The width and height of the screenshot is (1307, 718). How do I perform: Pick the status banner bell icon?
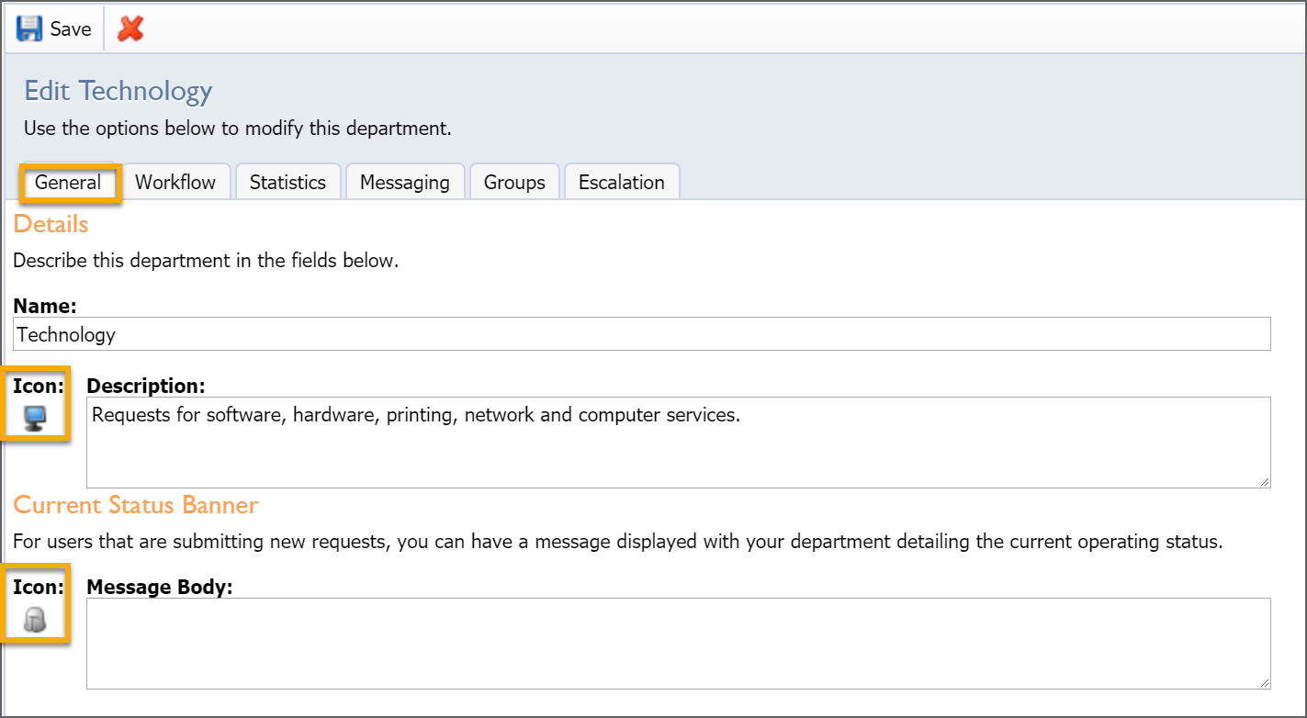point(34,622)
